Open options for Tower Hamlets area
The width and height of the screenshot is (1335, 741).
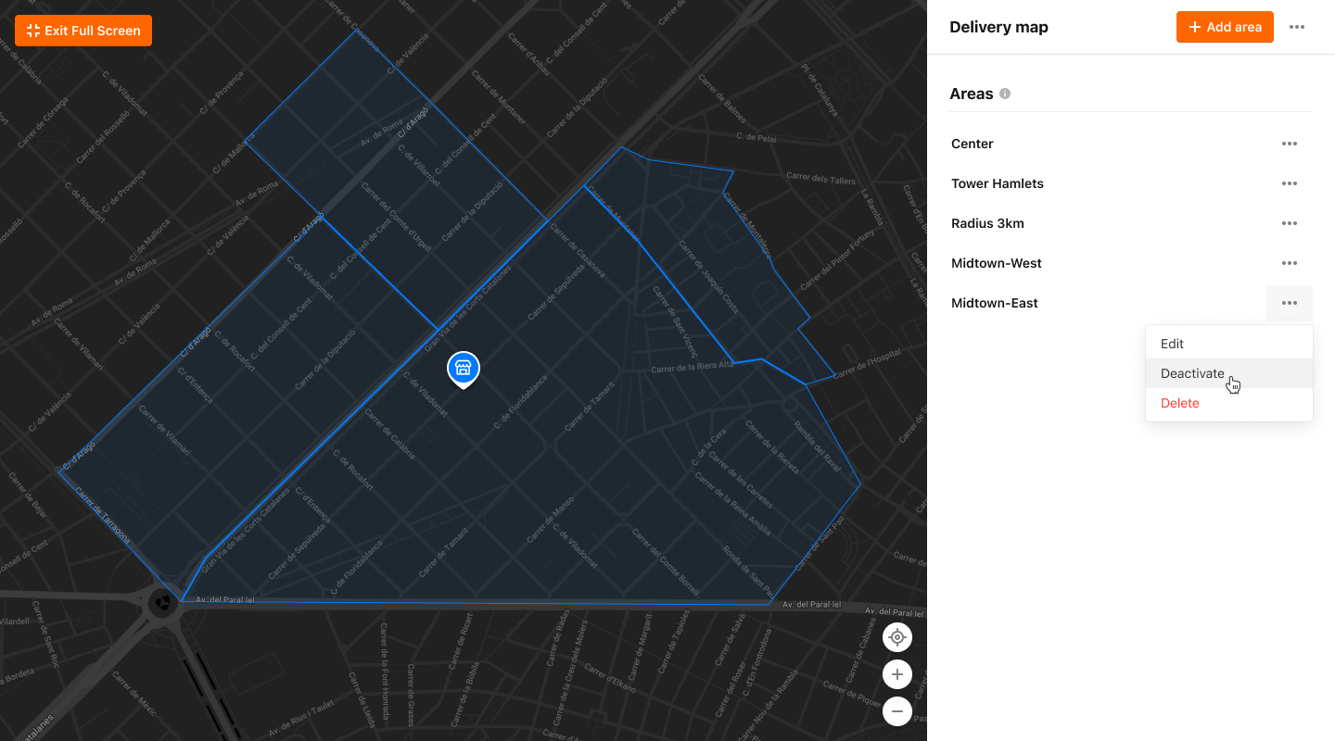1289,183
